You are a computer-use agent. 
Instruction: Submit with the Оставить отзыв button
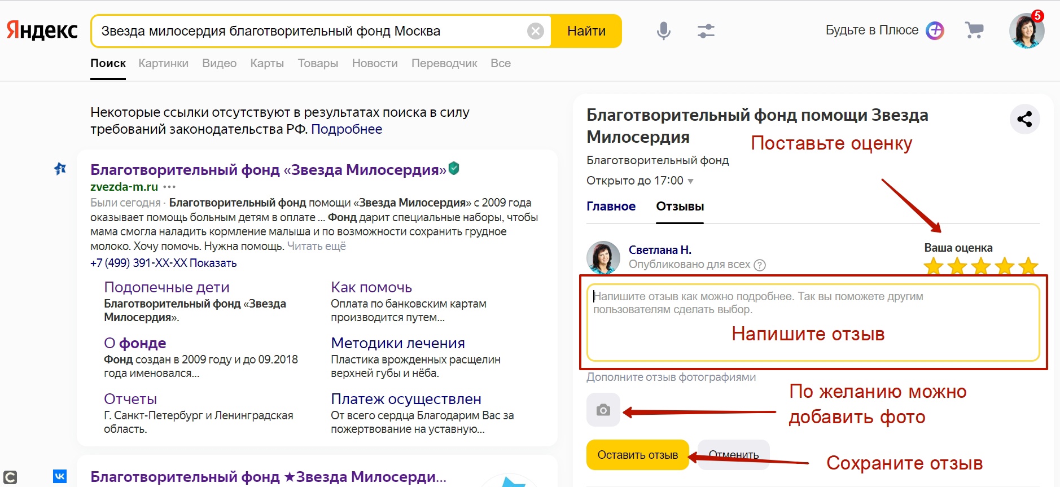coord(638,455)
